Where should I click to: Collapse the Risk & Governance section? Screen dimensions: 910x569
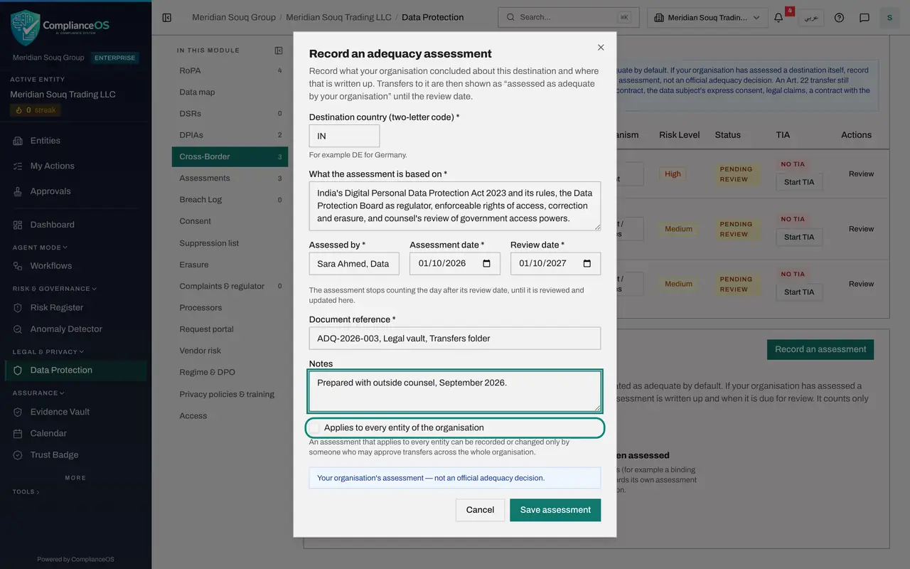(x=54, y=289)
